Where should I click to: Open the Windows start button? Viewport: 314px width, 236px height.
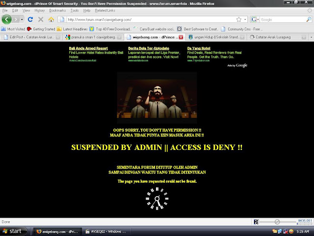click(x=13, y=231)
